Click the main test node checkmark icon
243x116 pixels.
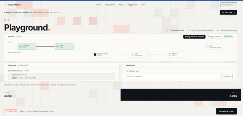point(58,47)
